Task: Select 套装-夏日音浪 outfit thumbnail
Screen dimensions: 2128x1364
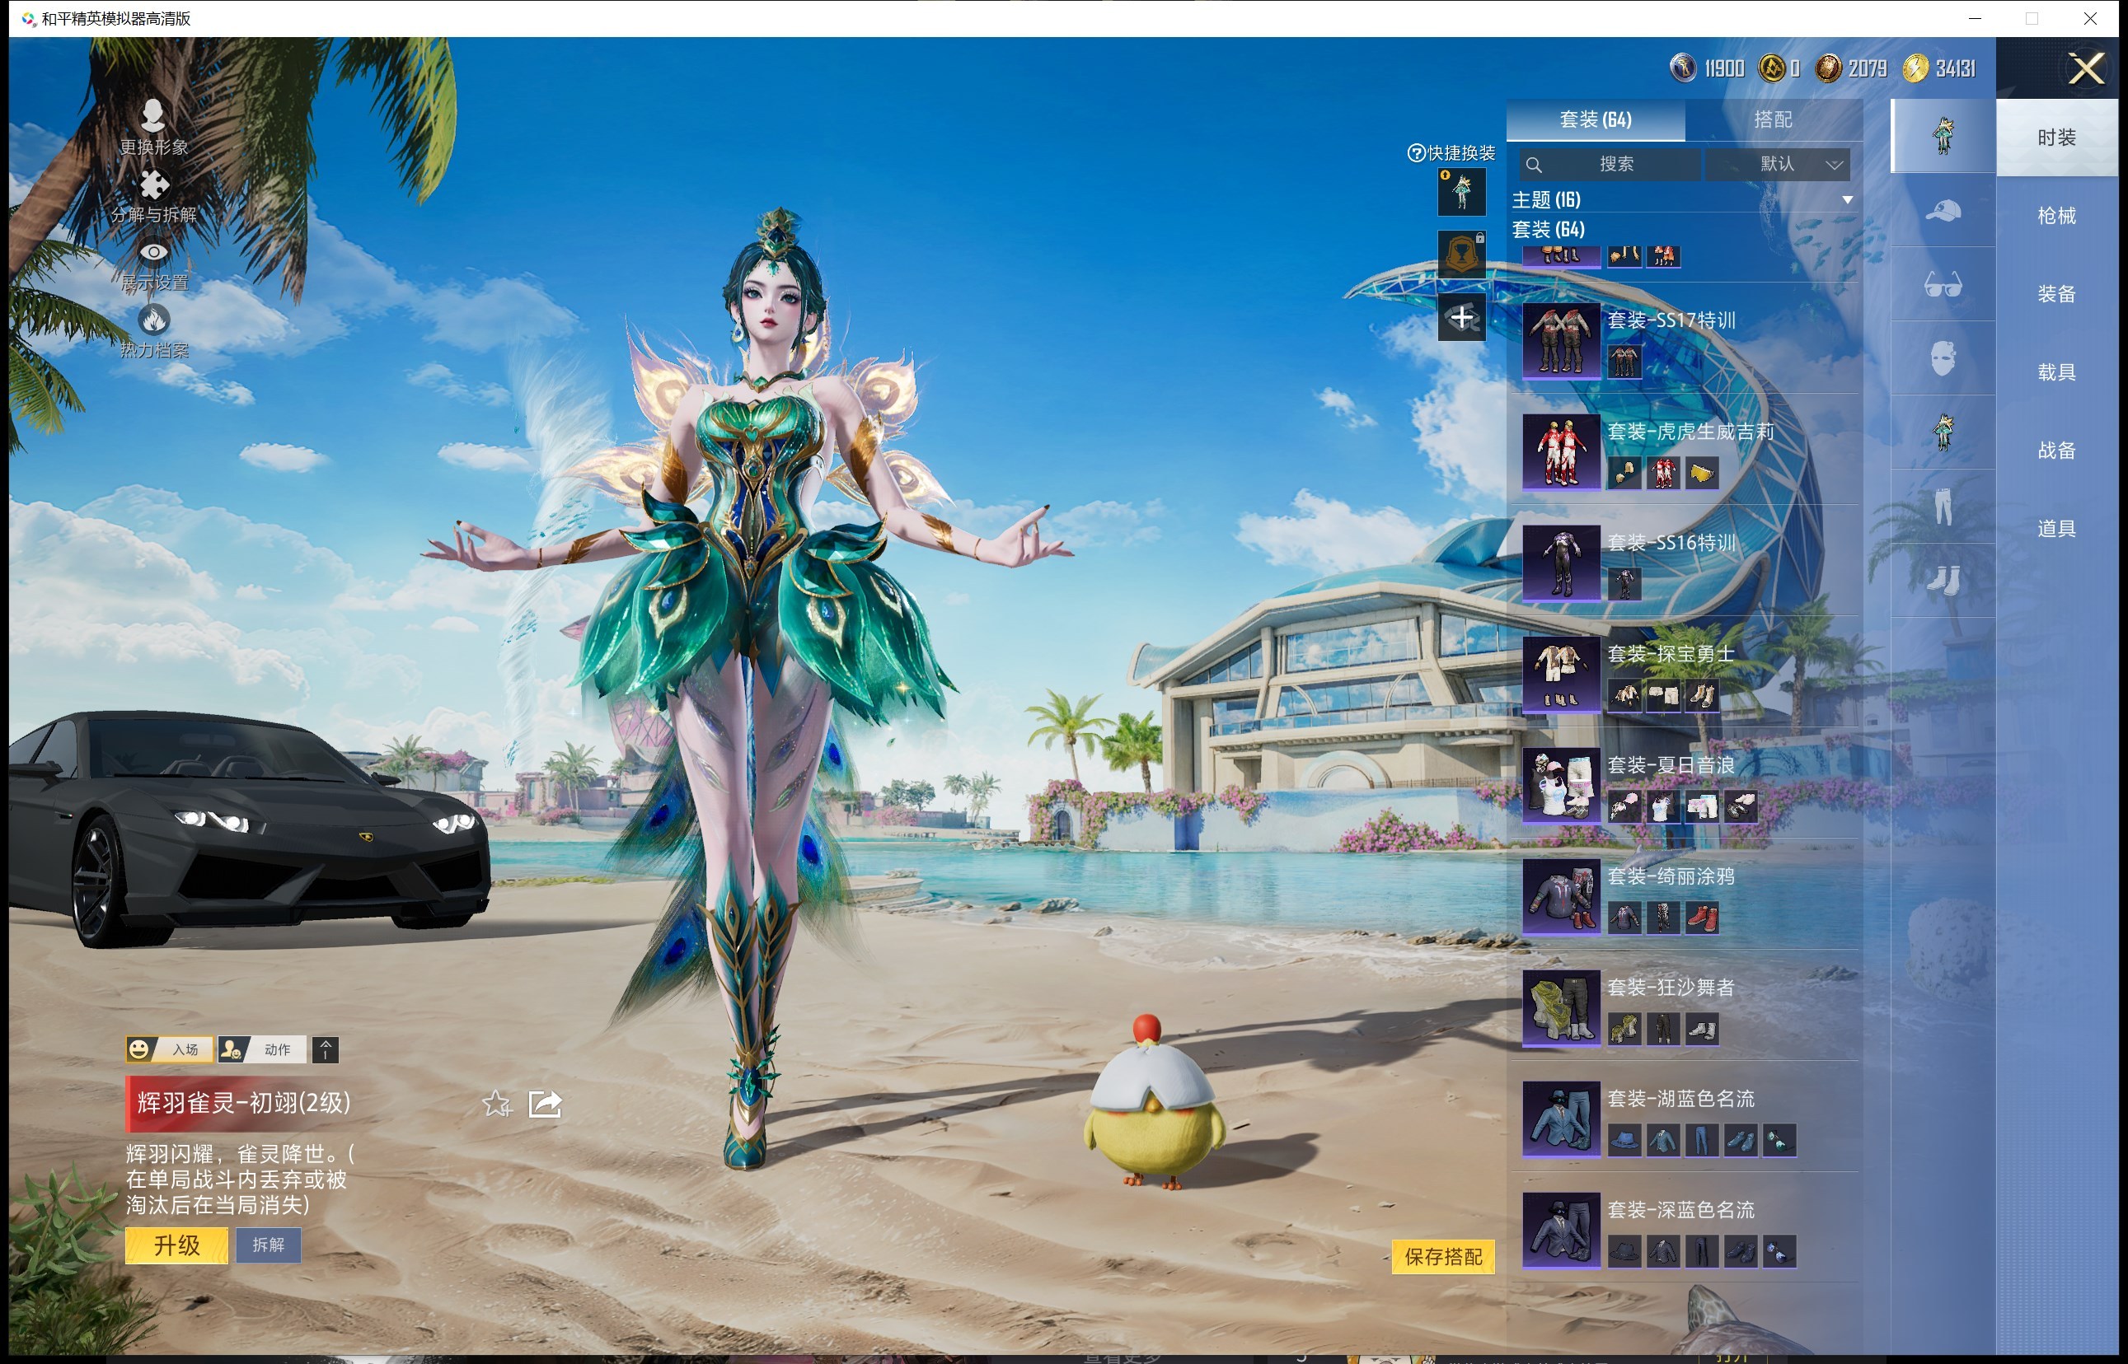Action: click(1561, 787)
